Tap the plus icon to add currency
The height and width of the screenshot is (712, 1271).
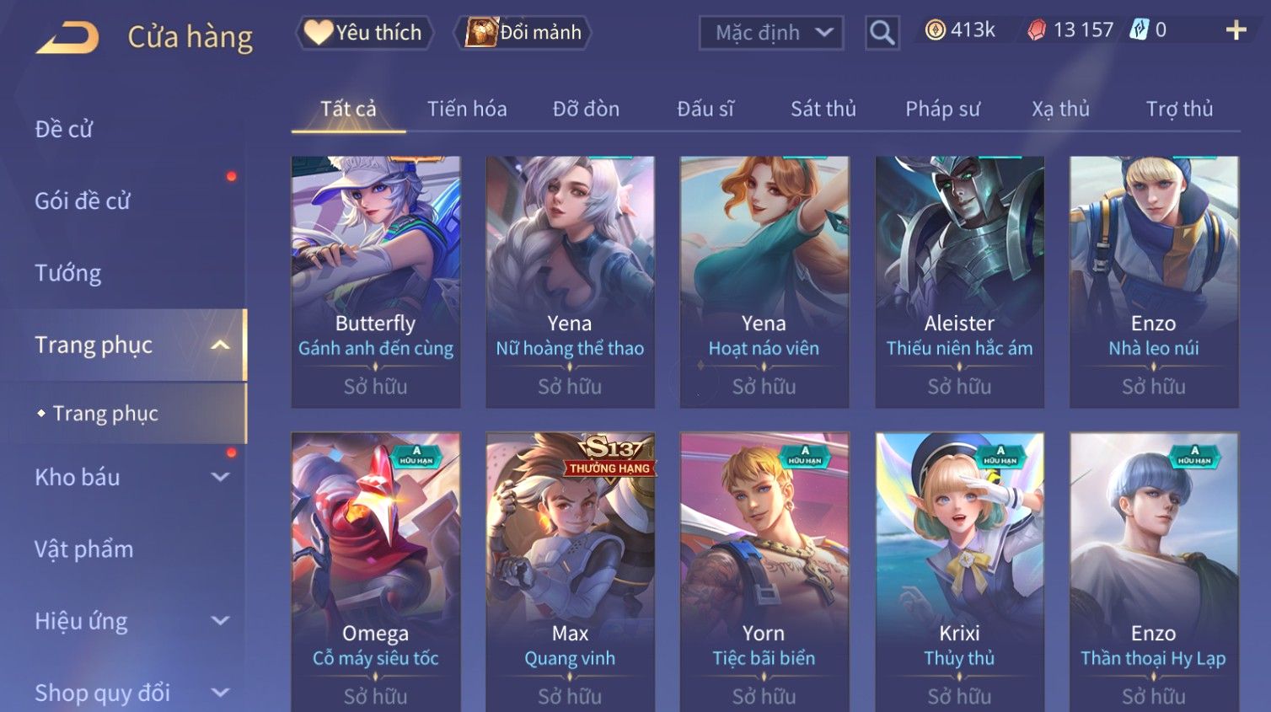click(1236, 30)
